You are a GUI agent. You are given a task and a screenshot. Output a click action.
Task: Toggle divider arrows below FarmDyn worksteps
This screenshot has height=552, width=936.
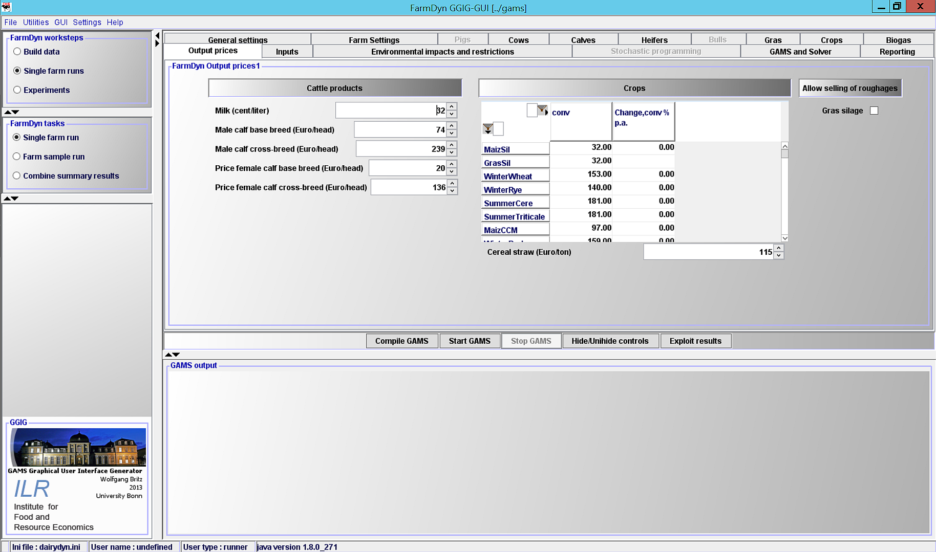point(12,112)
